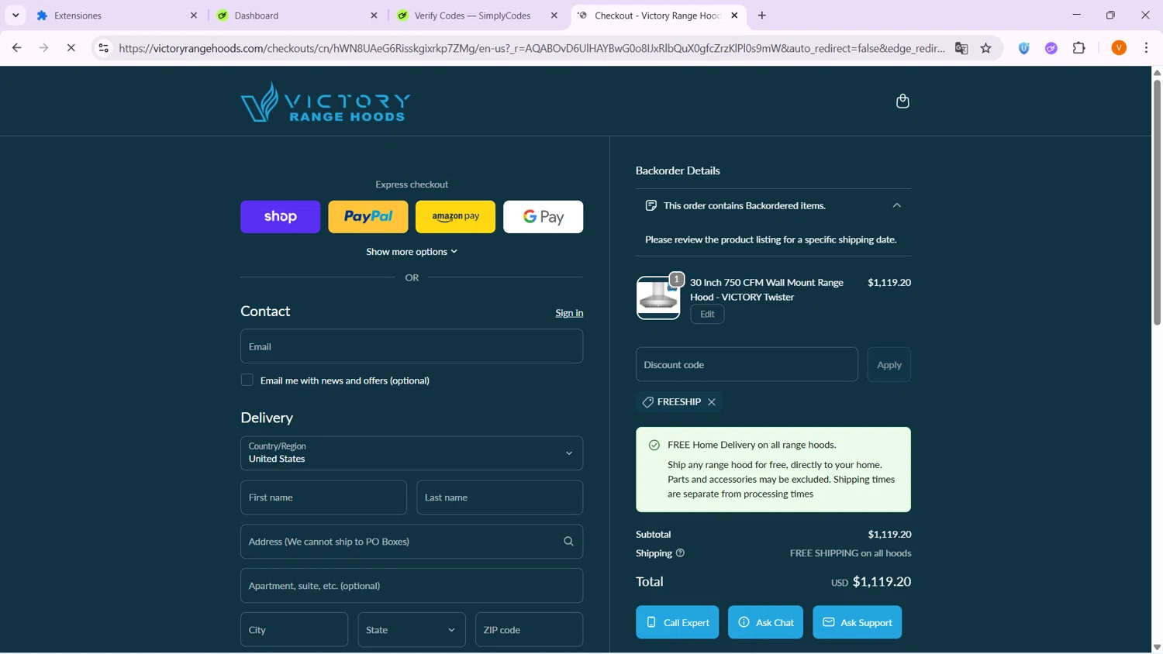Select the Checkout Victory Range Hoods tab

coord(657,15)
